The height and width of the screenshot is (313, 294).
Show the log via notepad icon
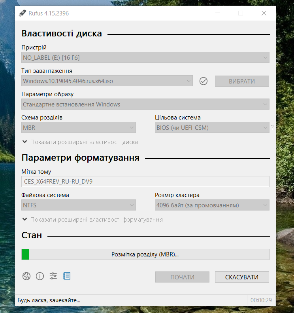(67, 276)
